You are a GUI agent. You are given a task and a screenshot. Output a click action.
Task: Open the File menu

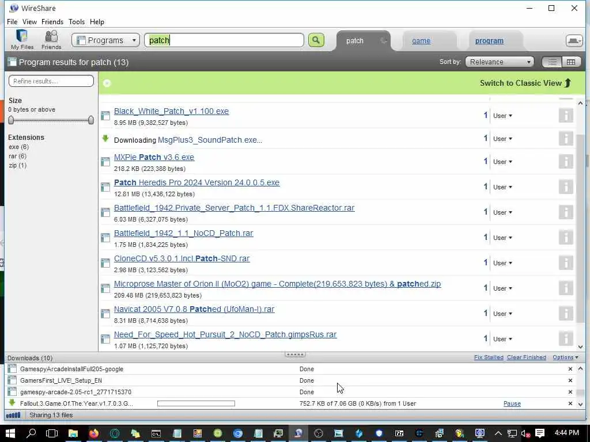pos(12,22)
